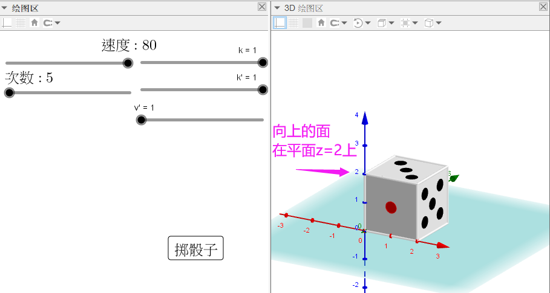Open view direction dropdown arrow in 3D toolbar
Image resolution: width=550 pixels, height=293 pixels.
[x=392, y=23]
